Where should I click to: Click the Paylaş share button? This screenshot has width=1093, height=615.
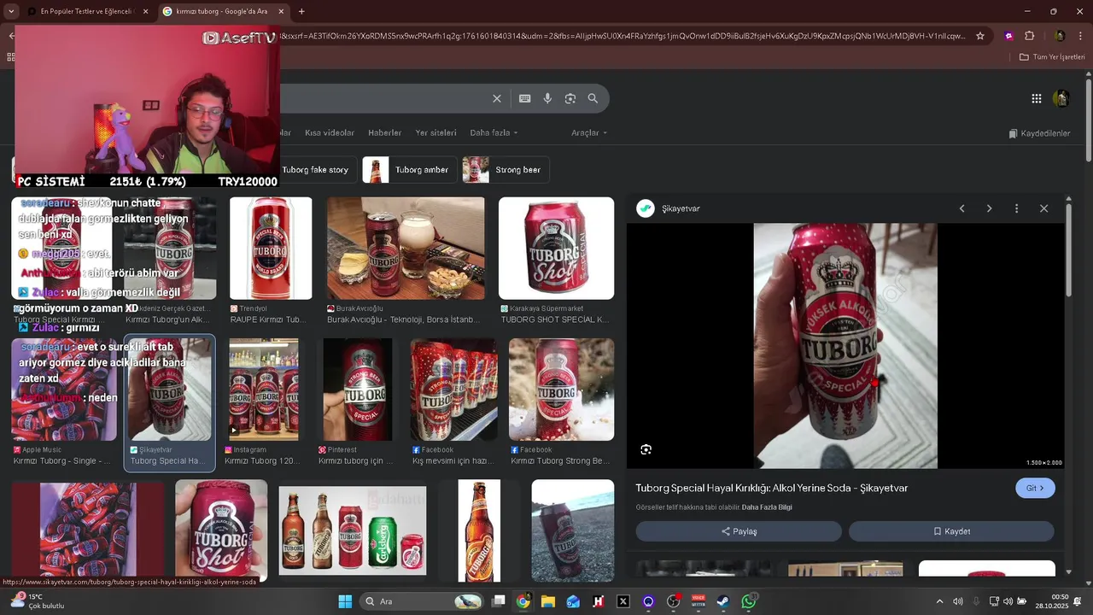tap(739, 531)
